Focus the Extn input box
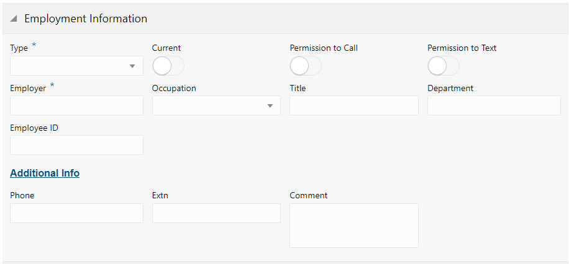Screen dimensions: 569x264 coord(216,213)
